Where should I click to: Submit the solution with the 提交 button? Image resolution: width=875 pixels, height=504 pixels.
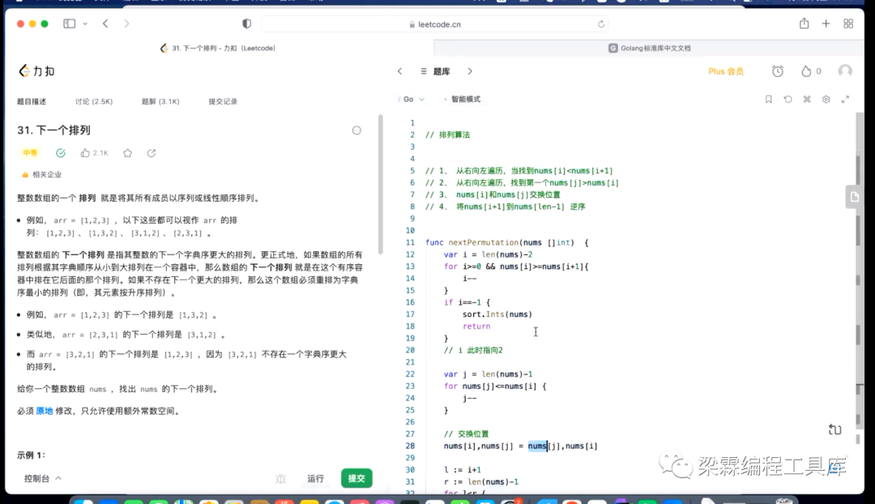click(x=356, y=479)
